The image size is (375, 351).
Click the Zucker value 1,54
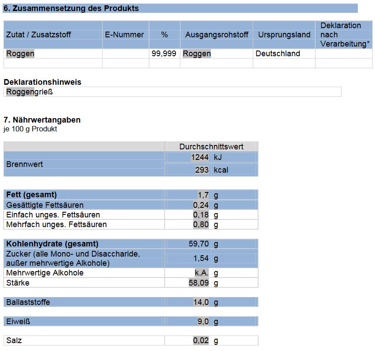tap(201, 258)
